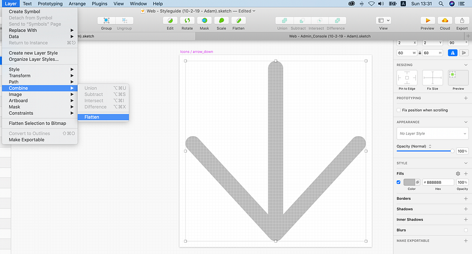Add Make Exportable preset with plus
The height and width of the screenshot is (254, 472).
466,240
